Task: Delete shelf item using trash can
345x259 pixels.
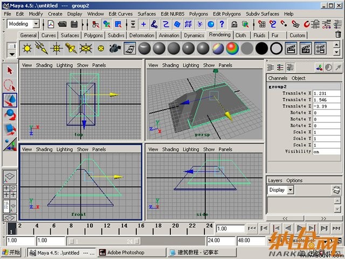Action: (338, 35)
